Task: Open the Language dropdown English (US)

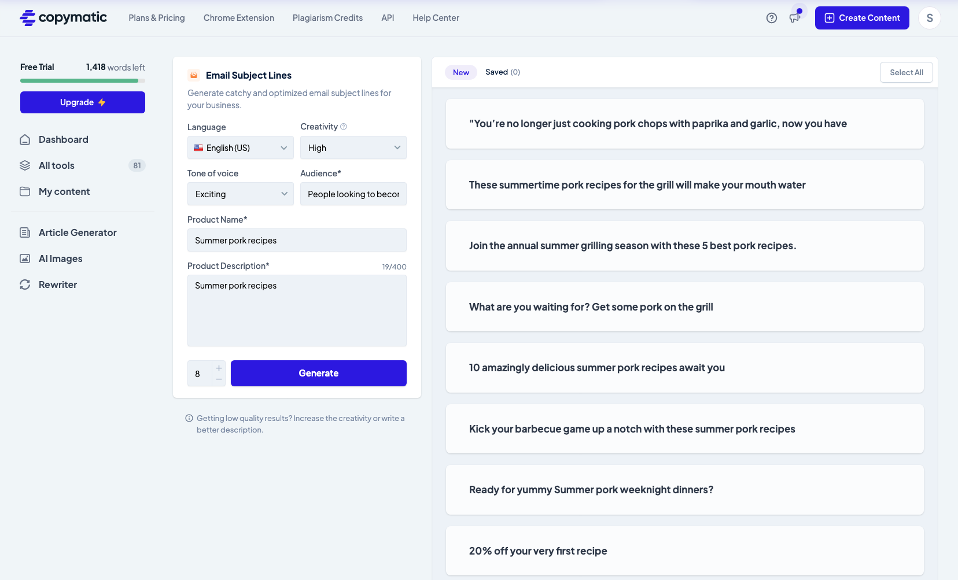Action: point(241,147)
